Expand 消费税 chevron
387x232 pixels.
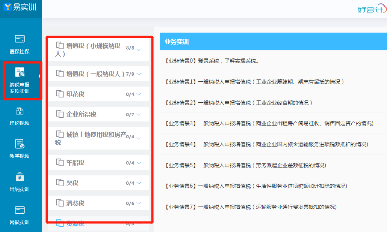(139, 203)
